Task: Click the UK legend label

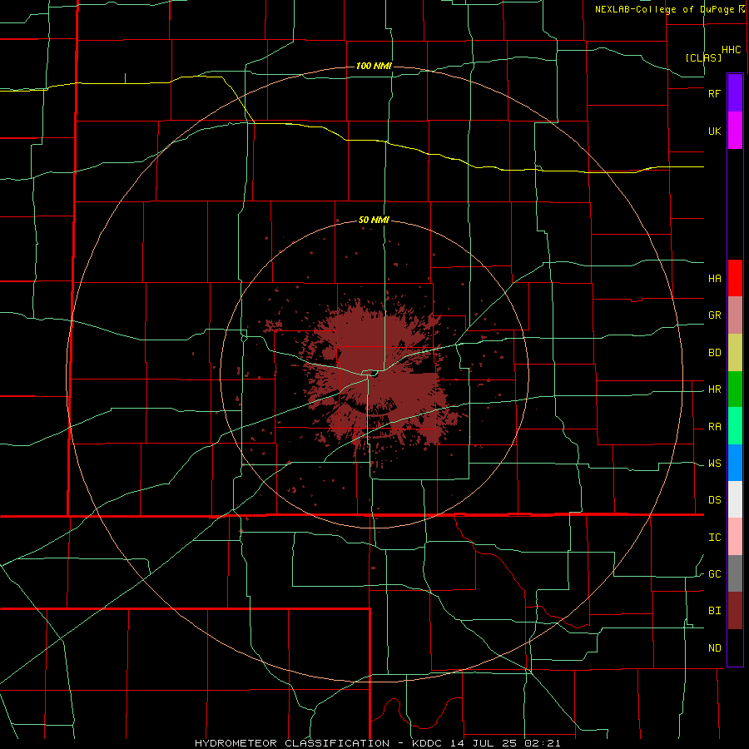Action: tap(714, 131)
